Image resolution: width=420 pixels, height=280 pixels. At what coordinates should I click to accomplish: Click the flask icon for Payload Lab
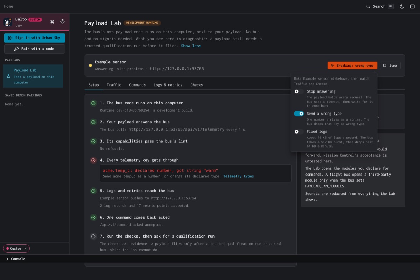pyautogui.click(x=9, y=76)
